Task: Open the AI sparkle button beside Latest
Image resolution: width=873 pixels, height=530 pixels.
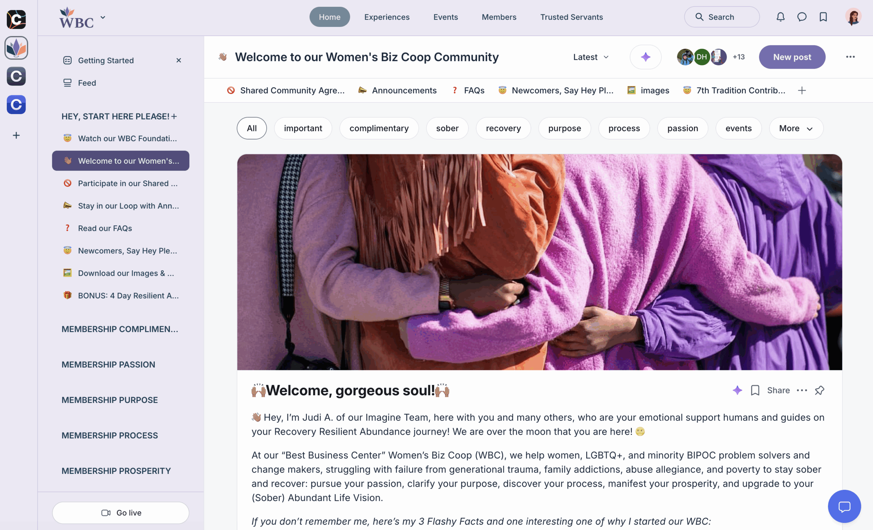Action: point(646,57)
